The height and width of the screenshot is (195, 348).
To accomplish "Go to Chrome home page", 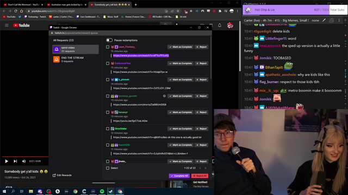I will [x=21, y=11].
